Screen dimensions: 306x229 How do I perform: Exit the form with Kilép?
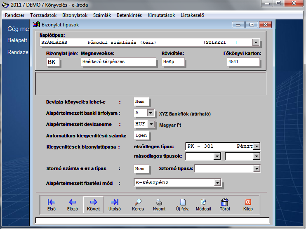coord(248,204)
